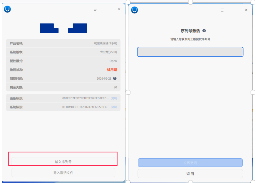
Task: Close the right serial activation window
Action: (246, 10)
